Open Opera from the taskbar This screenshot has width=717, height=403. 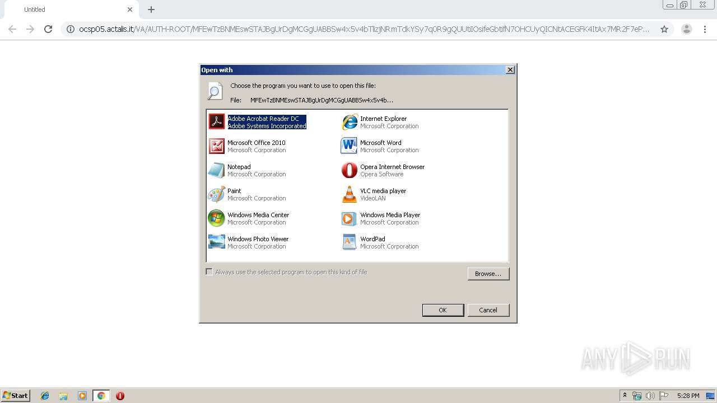[120, 396]
